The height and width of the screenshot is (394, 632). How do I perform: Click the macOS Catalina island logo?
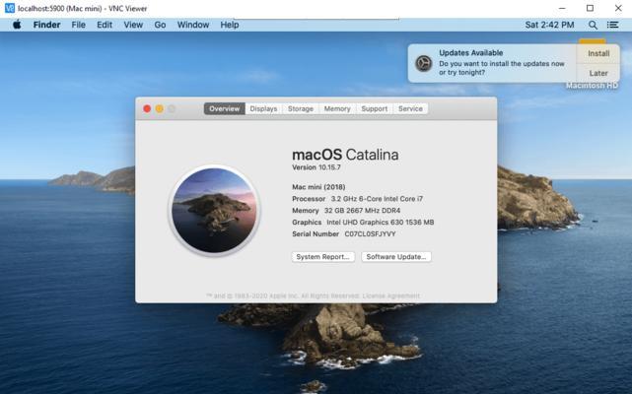click(214, 210)
